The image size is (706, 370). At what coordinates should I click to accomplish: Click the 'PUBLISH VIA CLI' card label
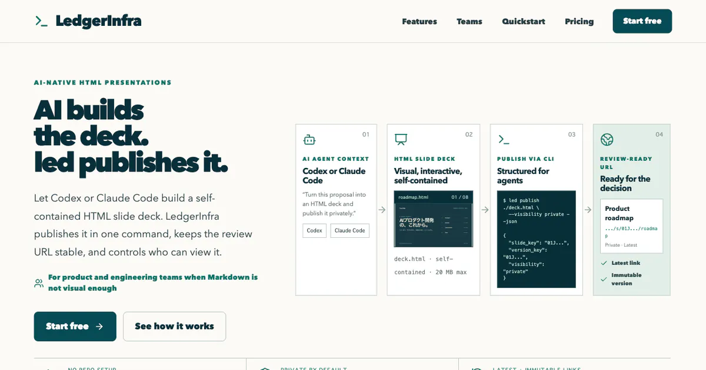526,159
